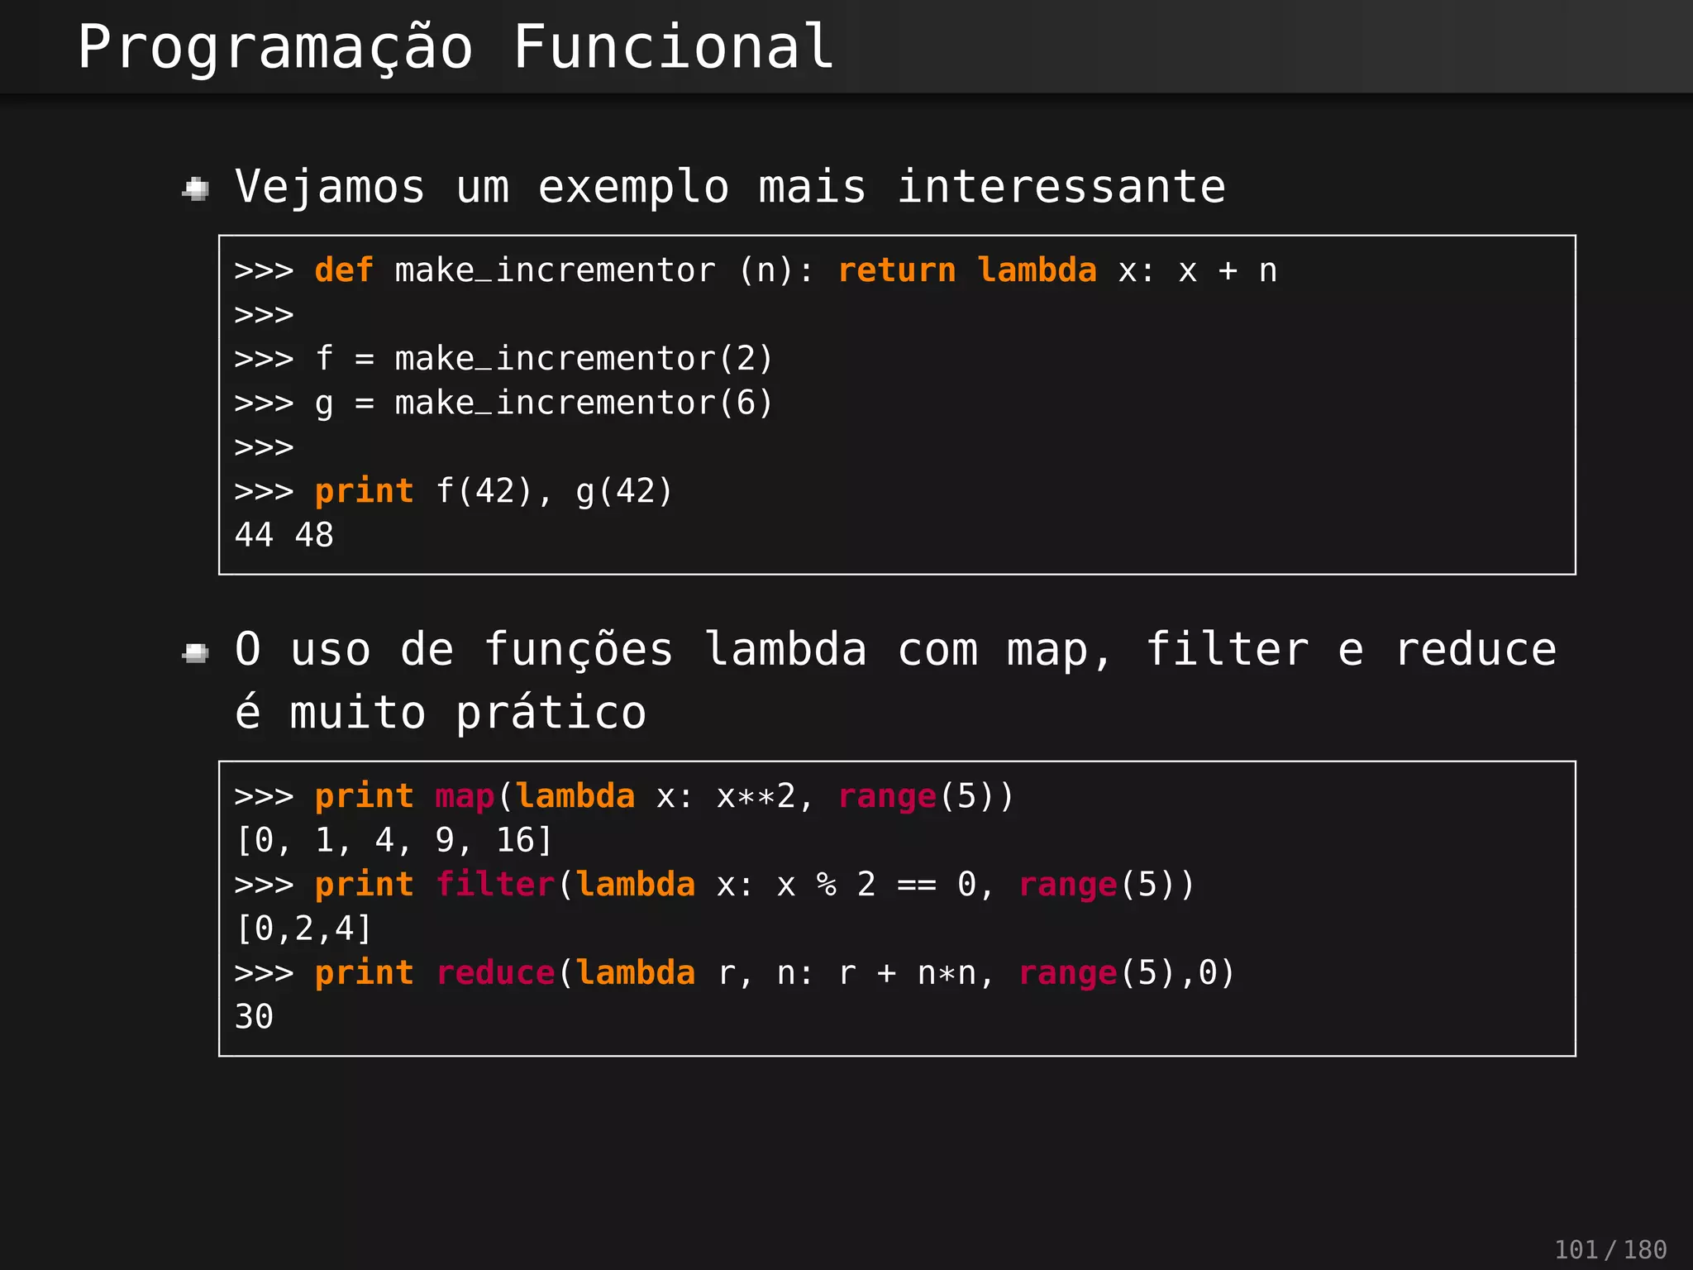Screen dimensions: 1693x1270
Task: Click the red 'map' function name
Action: point(465,797)
